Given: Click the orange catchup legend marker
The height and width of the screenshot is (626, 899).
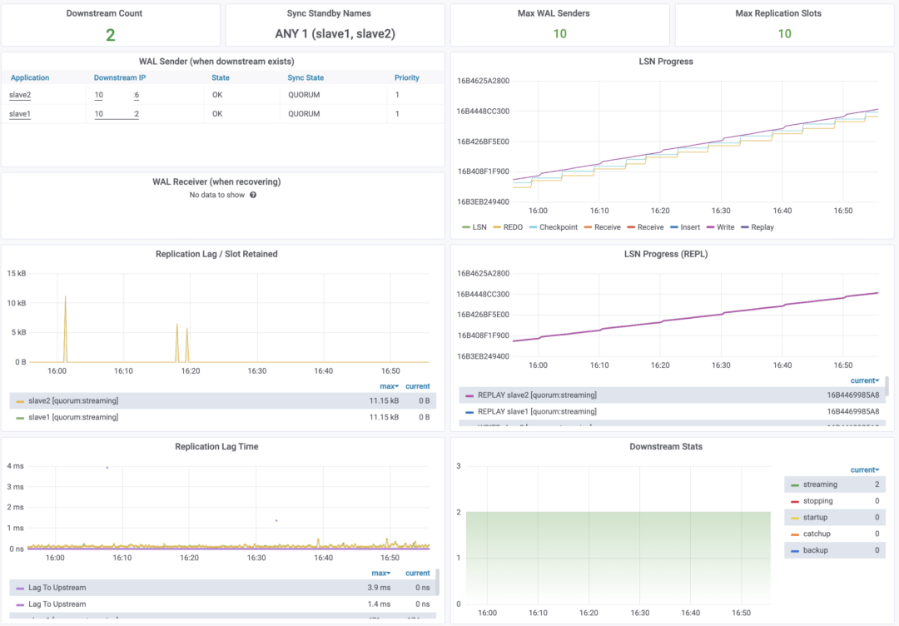Looking at the screenshot, I should (795, 534).
